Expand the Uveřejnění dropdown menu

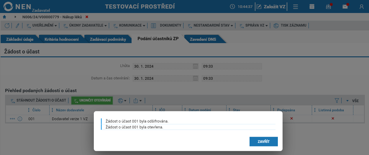[x=42, y=26]
